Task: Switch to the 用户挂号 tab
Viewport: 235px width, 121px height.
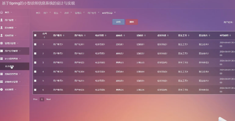Action: point(92,13)
